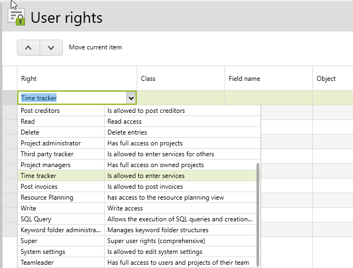Choose 'System settings' right
This screenshot has height=268, width=353.
[x=43, y=252]
